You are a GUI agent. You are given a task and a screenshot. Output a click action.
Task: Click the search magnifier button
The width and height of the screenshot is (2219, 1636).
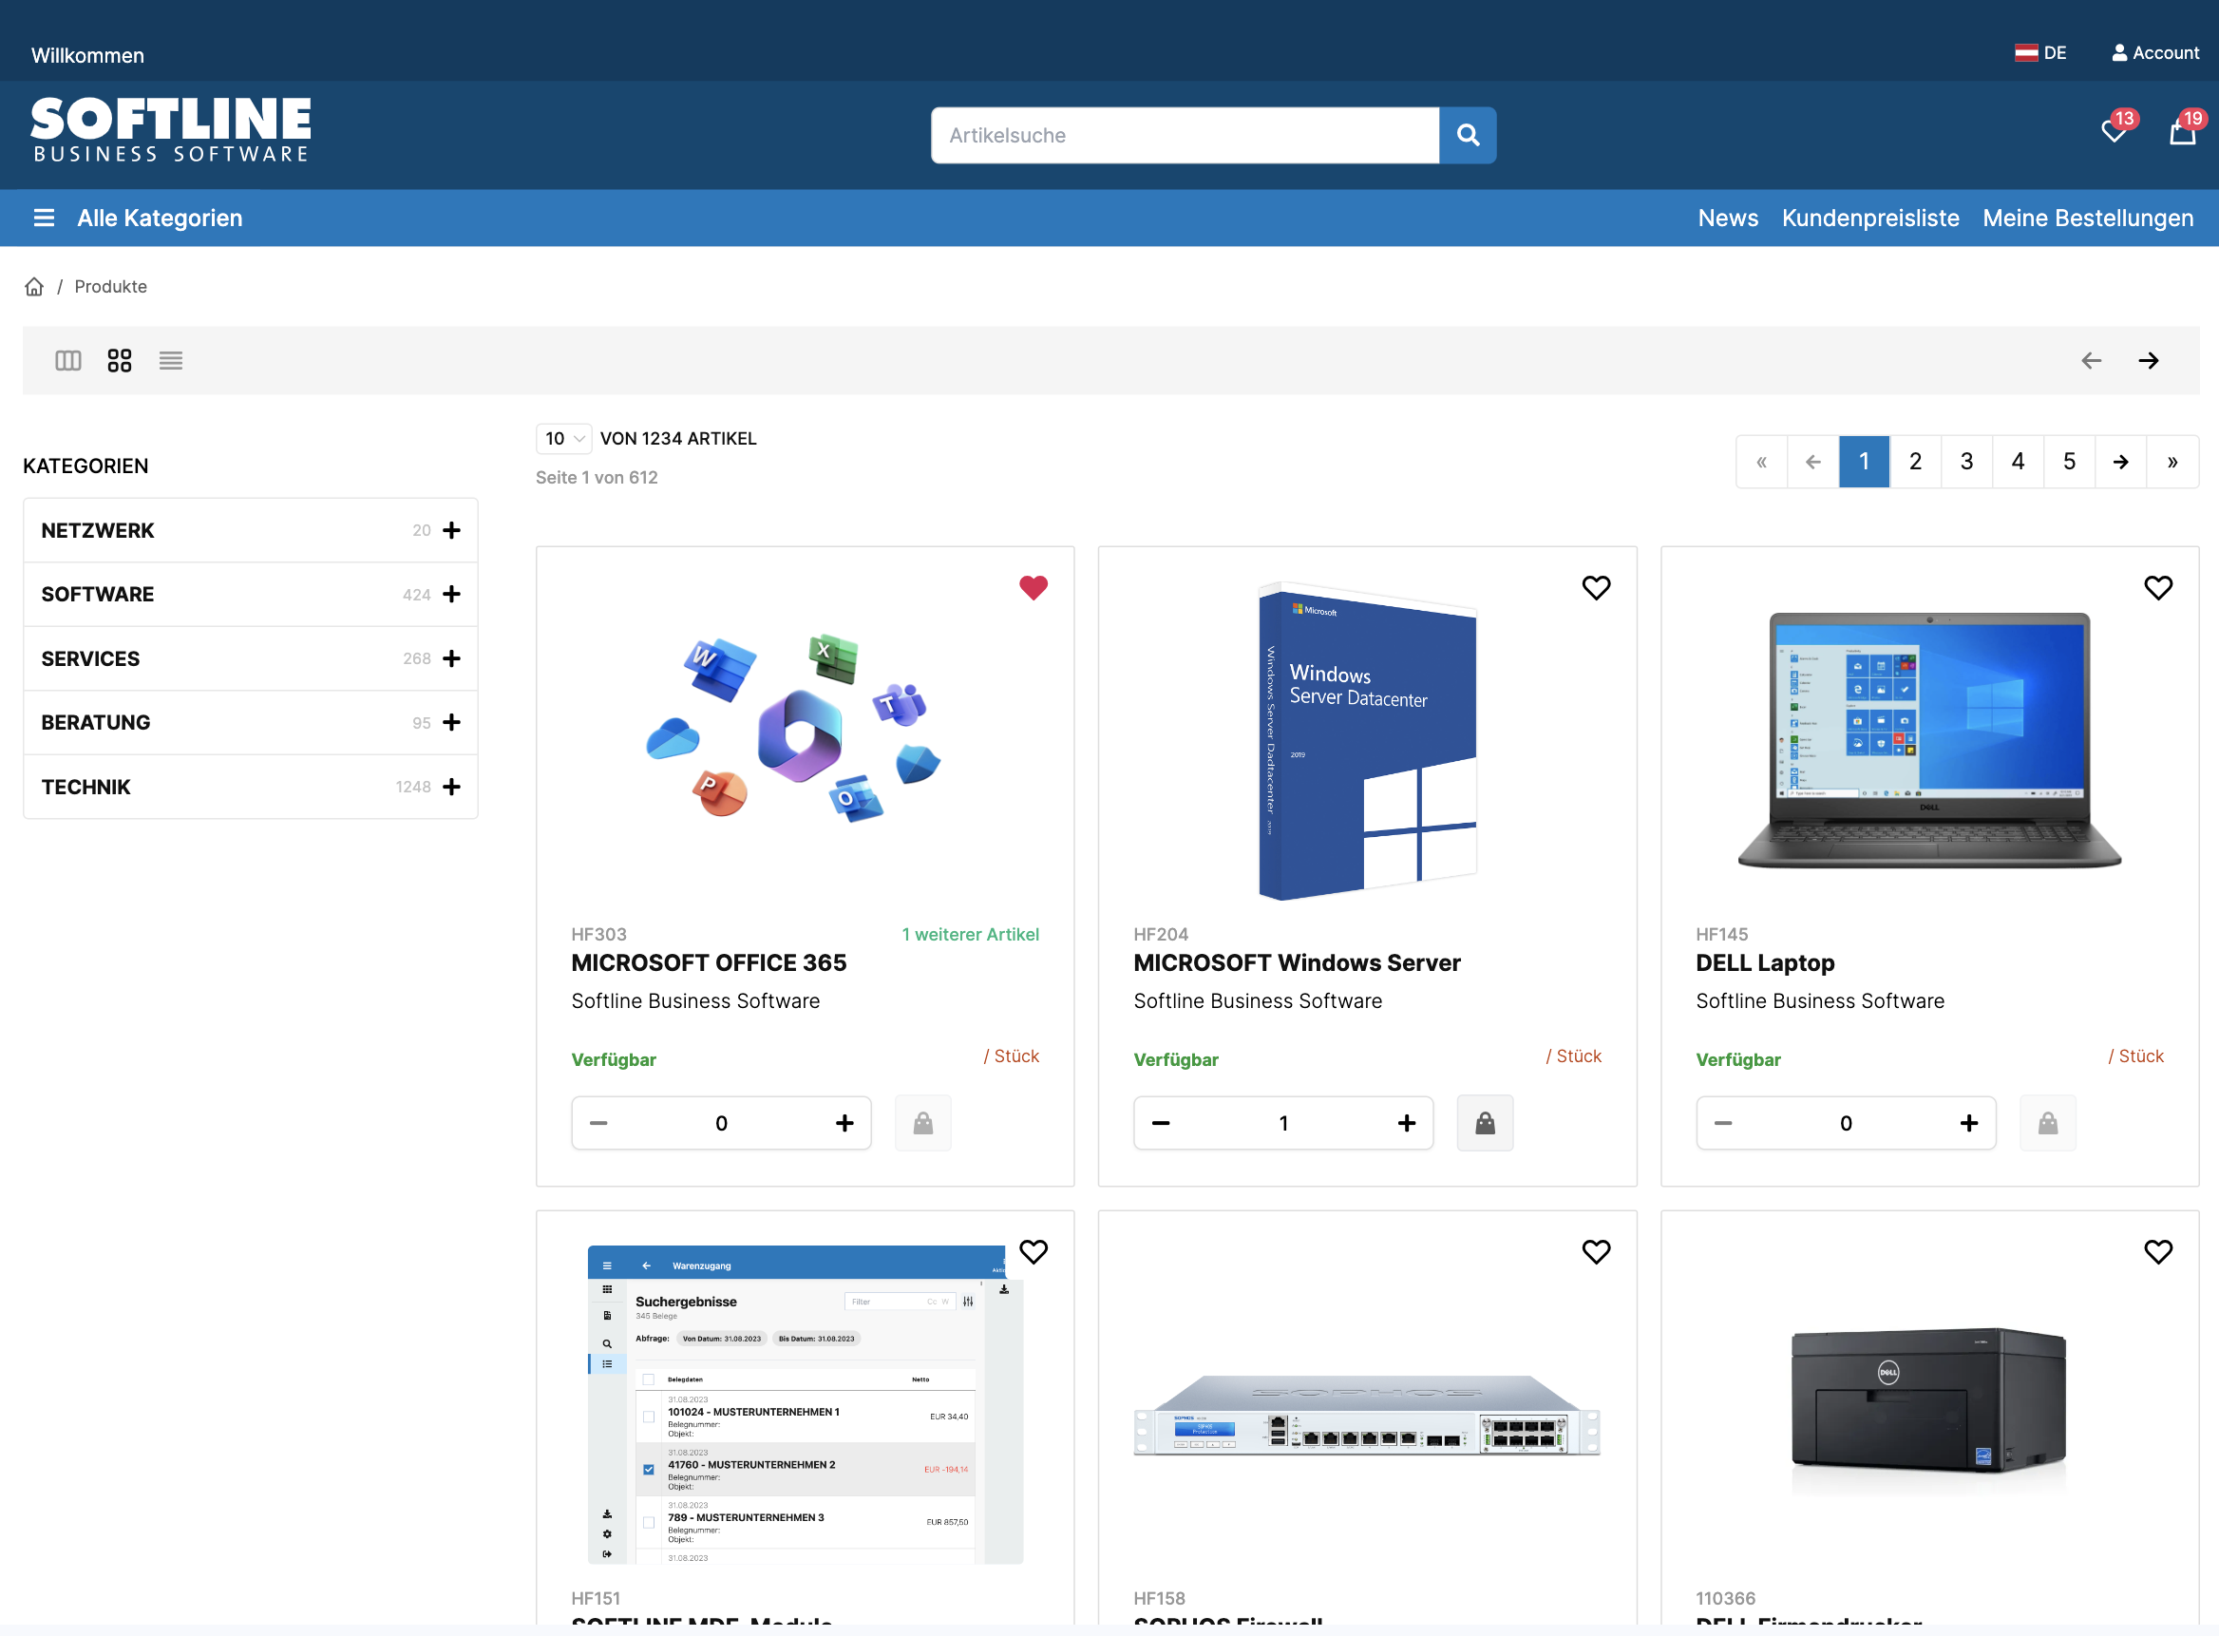(1468, 135)
